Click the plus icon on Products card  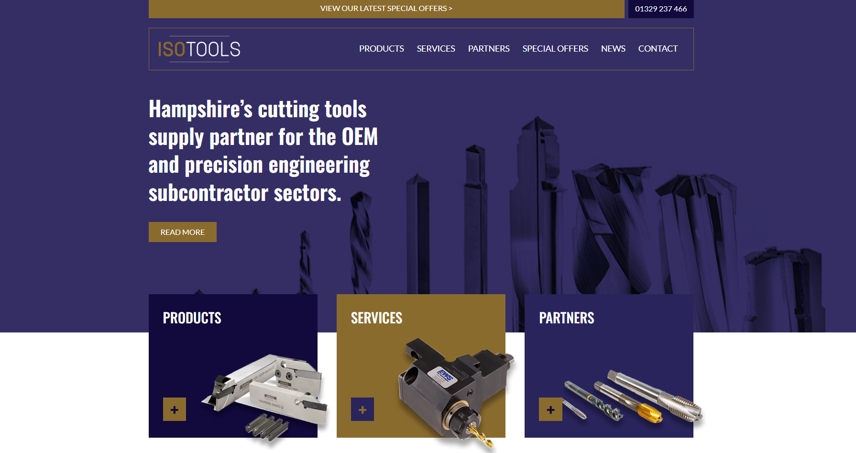coord(175,409)
